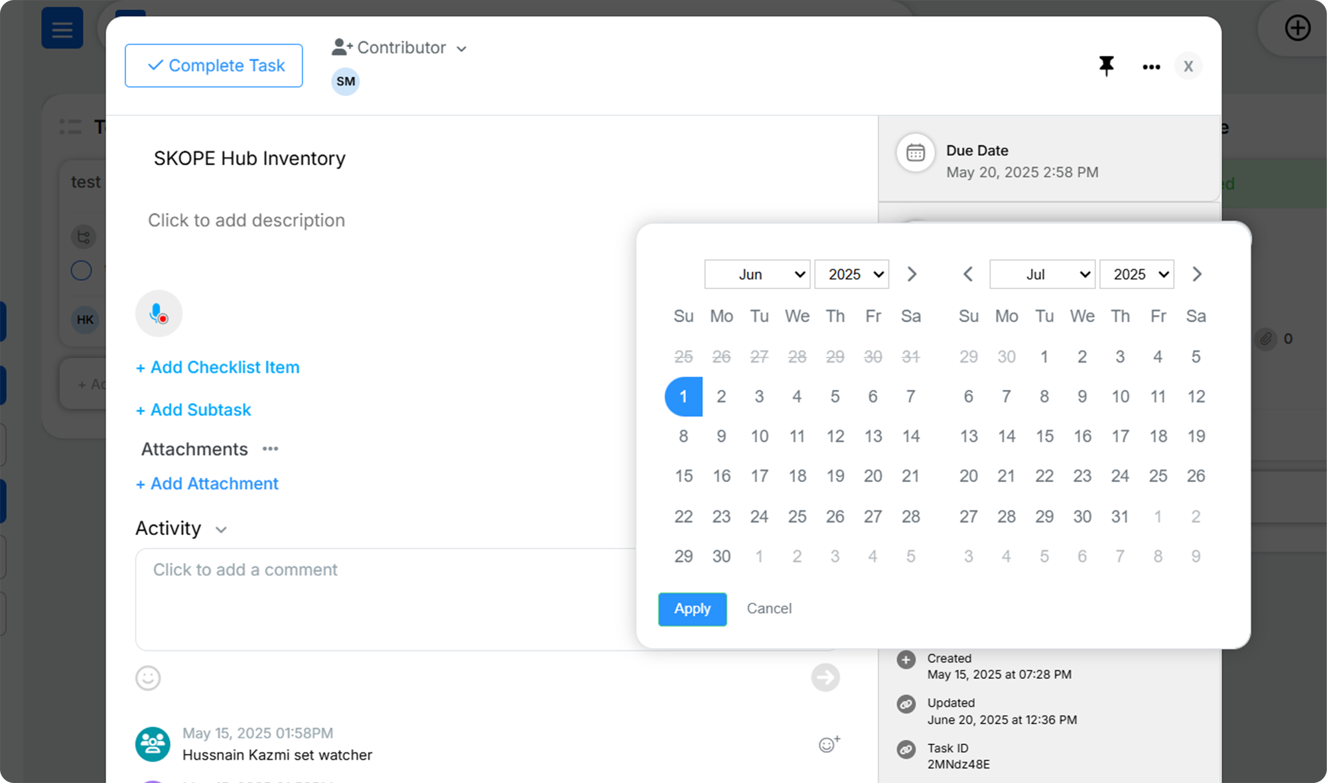This screenshot has width=1327, height=783.
Task: Click Add Attachment link
Action: click(x=207, y=484)
